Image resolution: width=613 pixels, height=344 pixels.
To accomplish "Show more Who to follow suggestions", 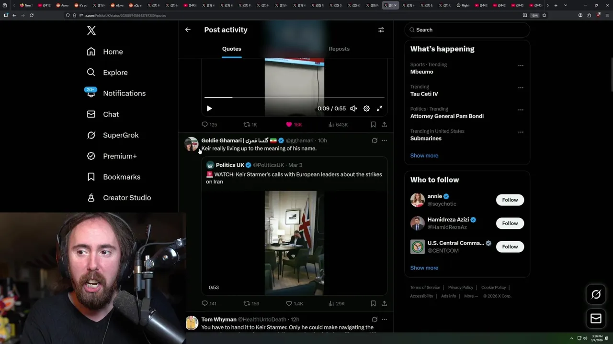I will click(424, 268).
